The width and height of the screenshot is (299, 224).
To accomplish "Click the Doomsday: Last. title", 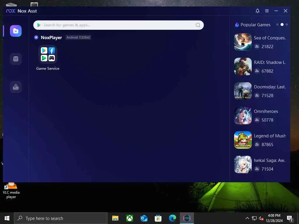I will click(x=270, y=87).
